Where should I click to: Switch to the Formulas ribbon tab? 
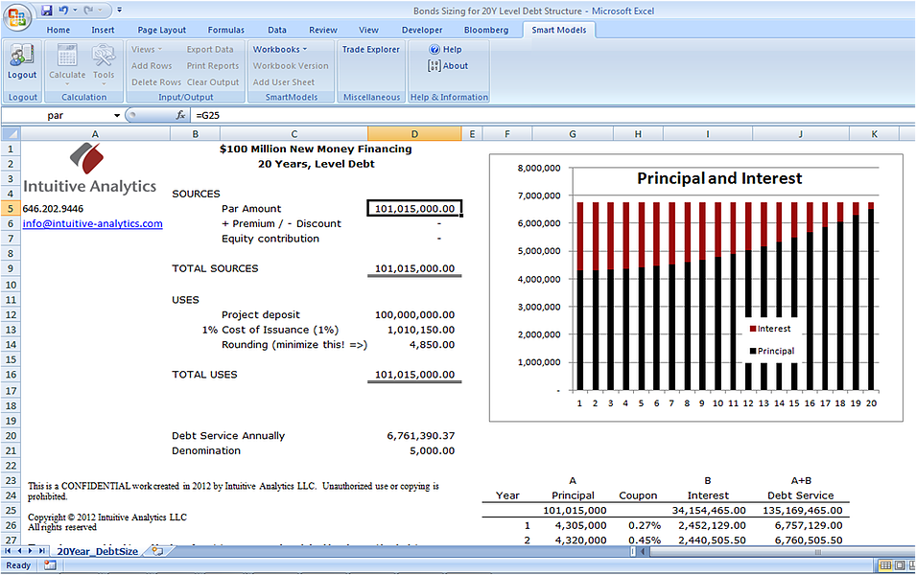tap(225, 30)
